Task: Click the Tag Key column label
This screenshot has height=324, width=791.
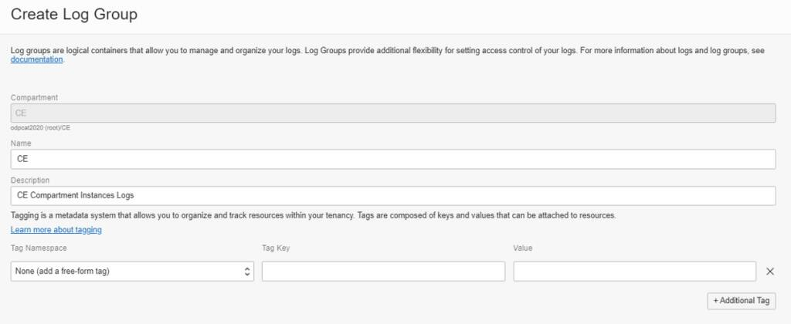Action: tap(276, 248)
